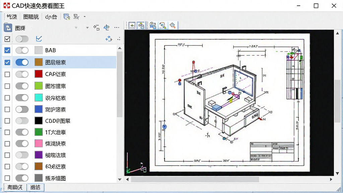Open the purple layer color swatch

coord(39,155)
